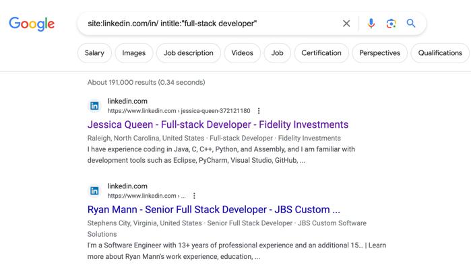Click the blue magnifier search button
The image size is (471, 269).
[410, 23]
